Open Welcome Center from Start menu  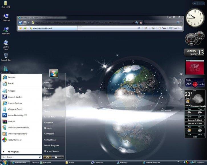click(22, 109)
